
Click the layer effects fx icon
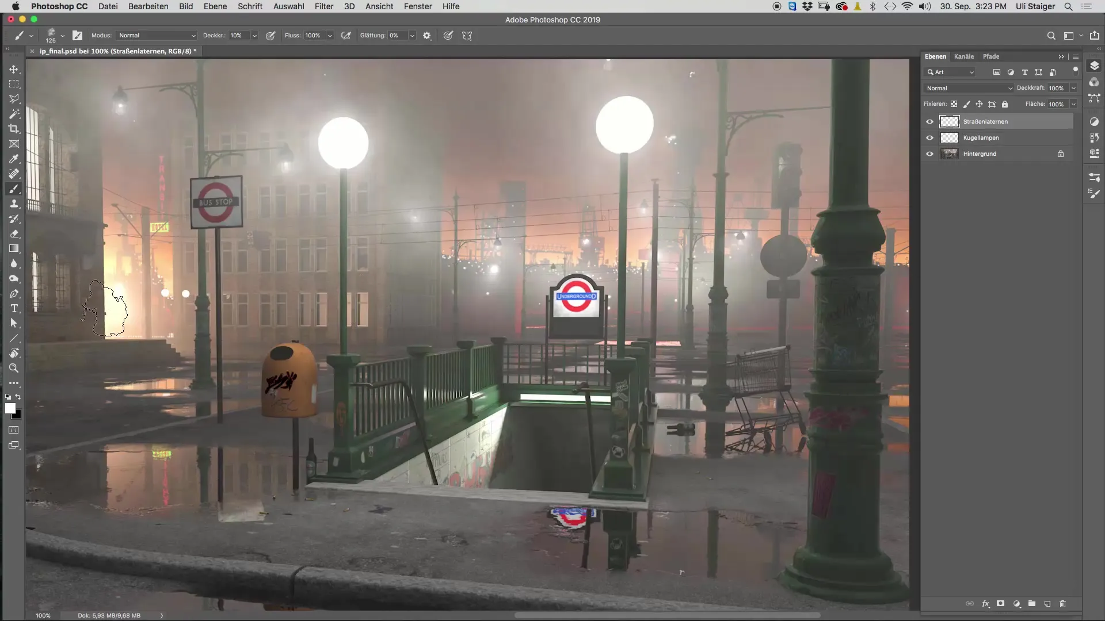[x=985, y=604]
